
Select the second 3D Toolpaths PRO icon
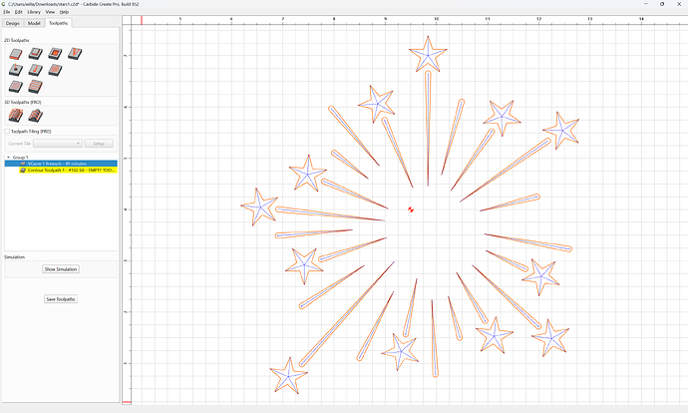(x=36, y=116)
